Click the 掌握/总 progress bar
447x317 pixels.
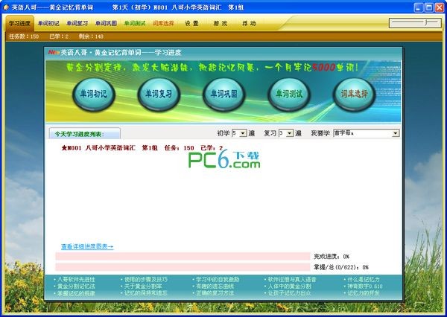[x=183, y=267]
